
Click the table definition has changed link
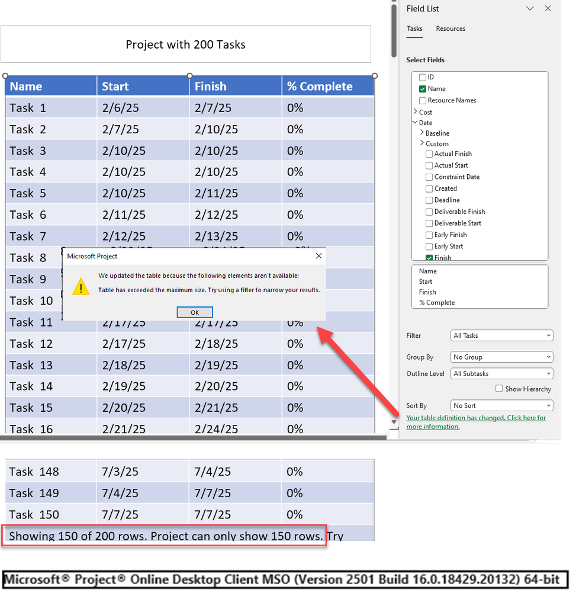(476, 422)
